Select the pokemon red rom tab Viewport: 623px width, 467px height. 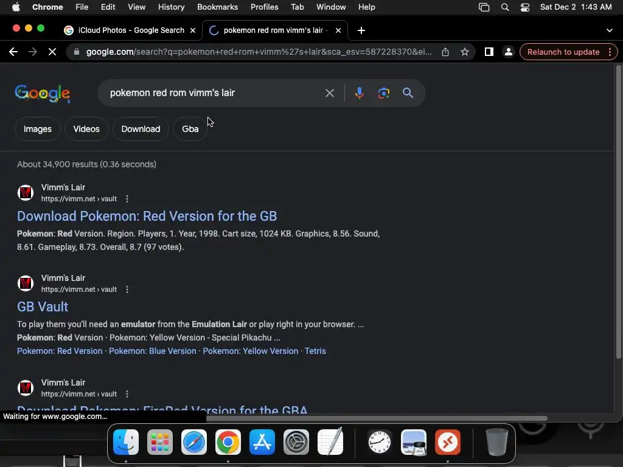point(274,30)
